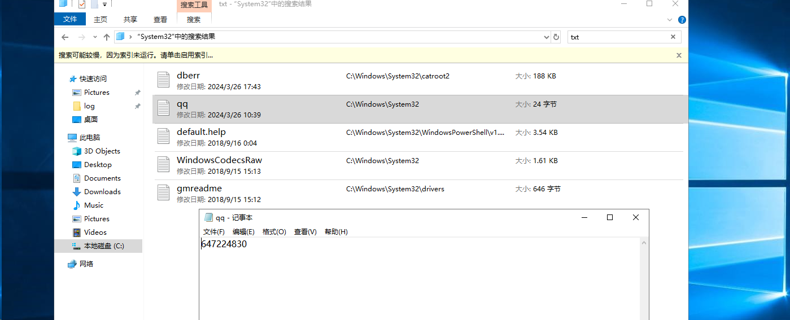Open Downloads in the sidebar
Screen dimensions: 790x320
102,192
